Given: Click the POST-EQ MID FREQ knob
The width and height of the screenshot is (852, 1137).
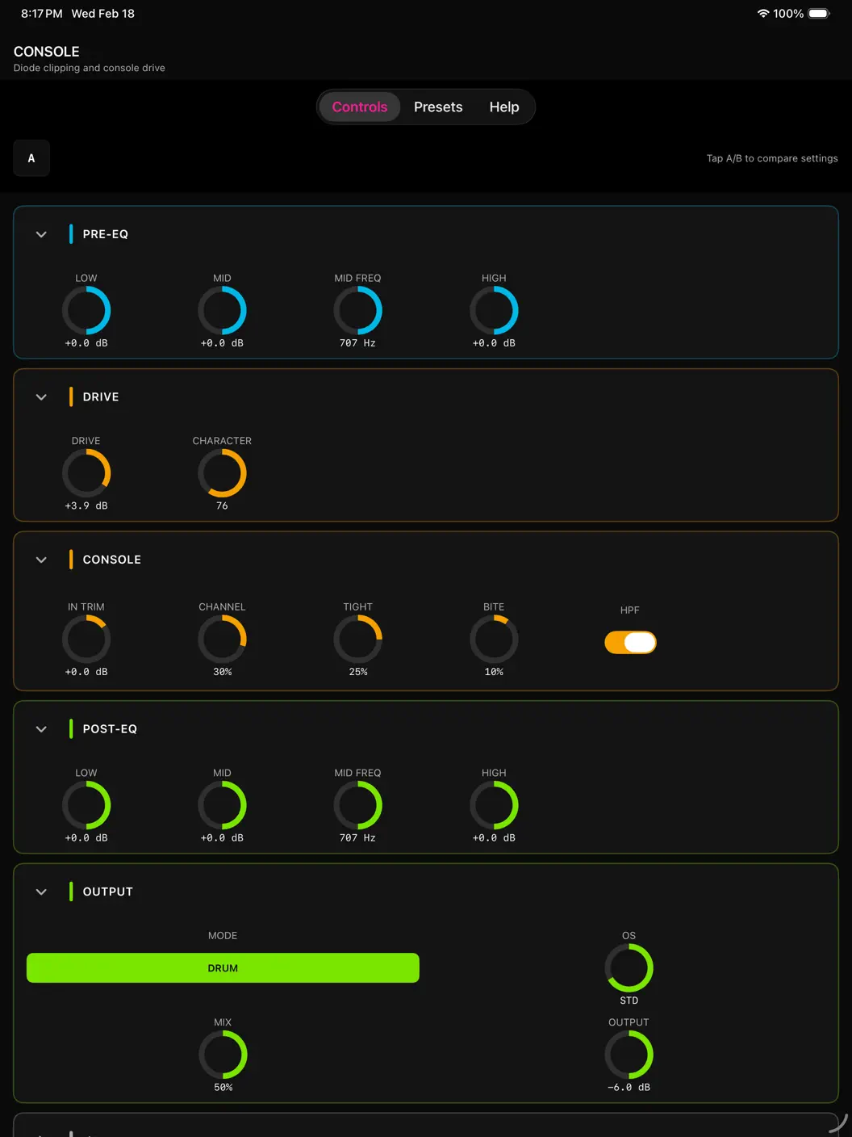Looking at the screenshot, I should [358, 806].
